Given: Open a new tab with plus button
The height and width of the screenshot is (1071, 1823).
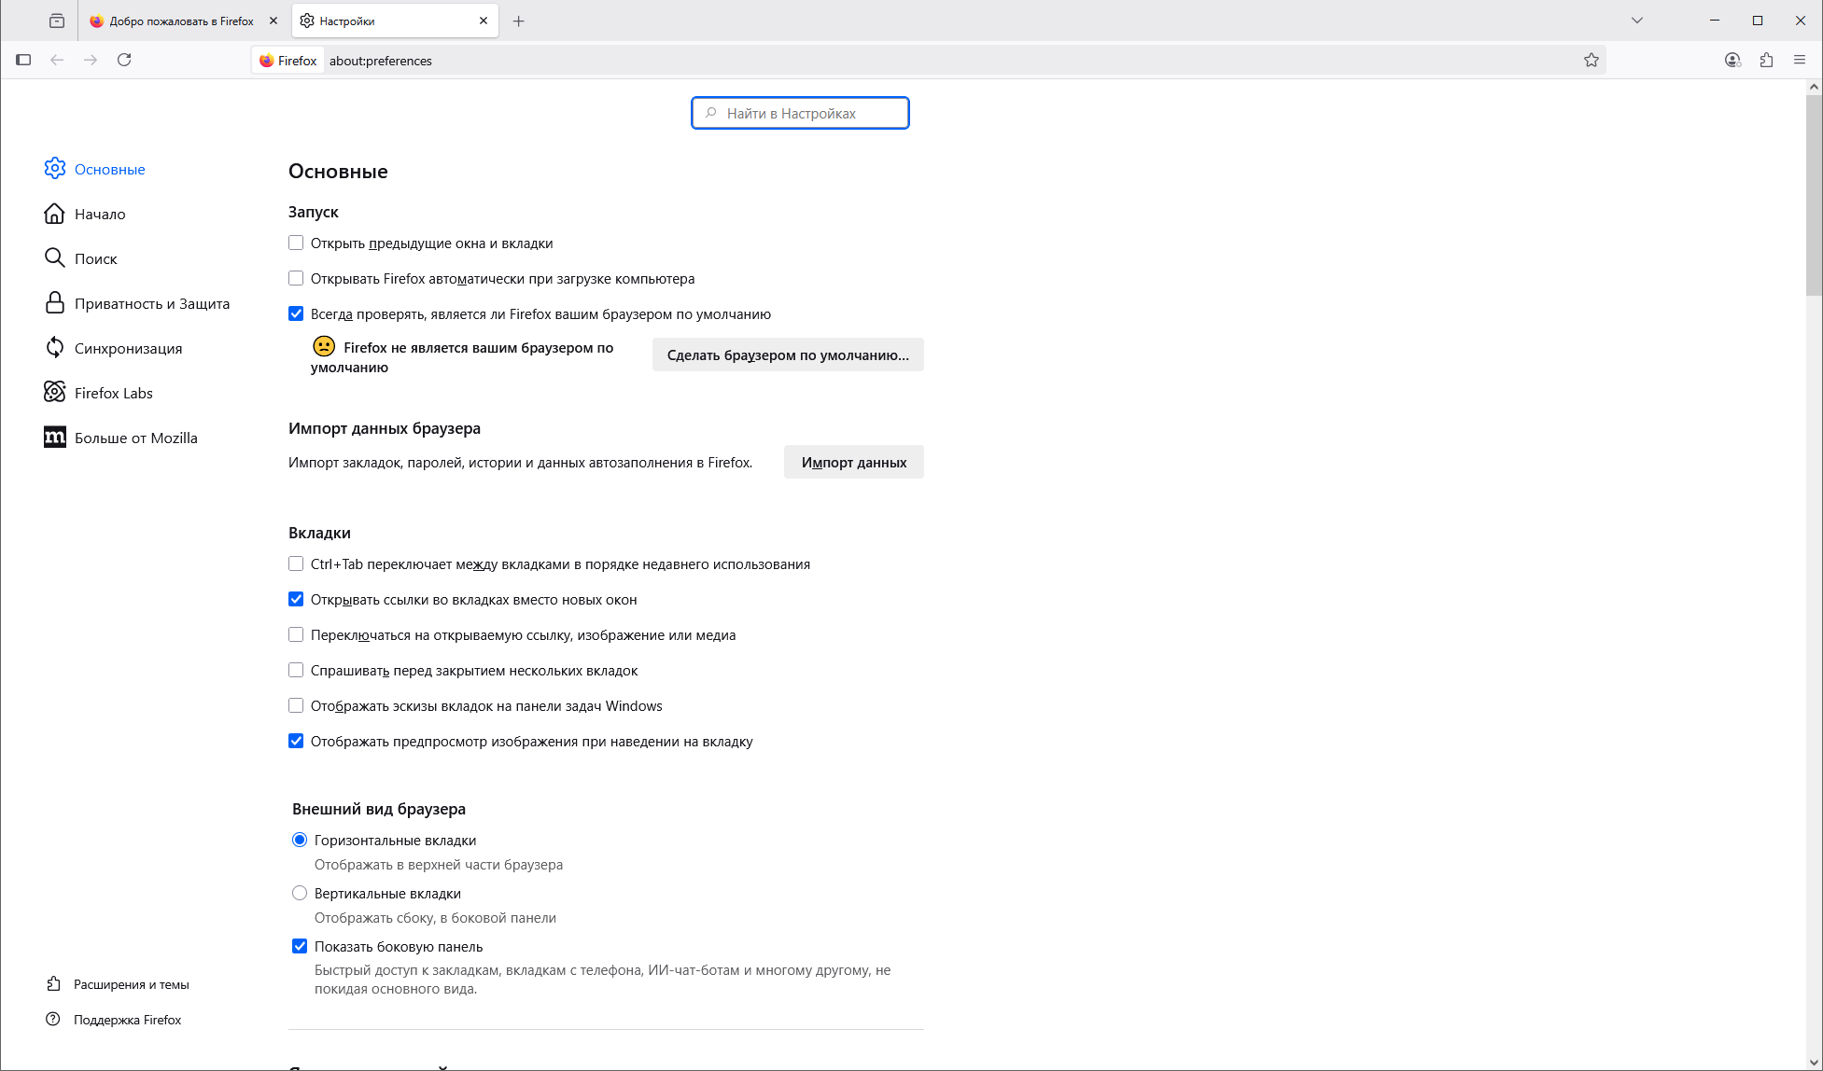Looking at the screenshot, I should (519, 21).
